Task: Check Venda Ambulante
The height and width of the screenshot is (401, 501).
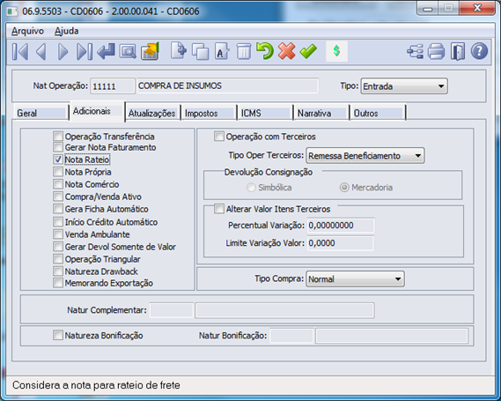Action: 58,234
